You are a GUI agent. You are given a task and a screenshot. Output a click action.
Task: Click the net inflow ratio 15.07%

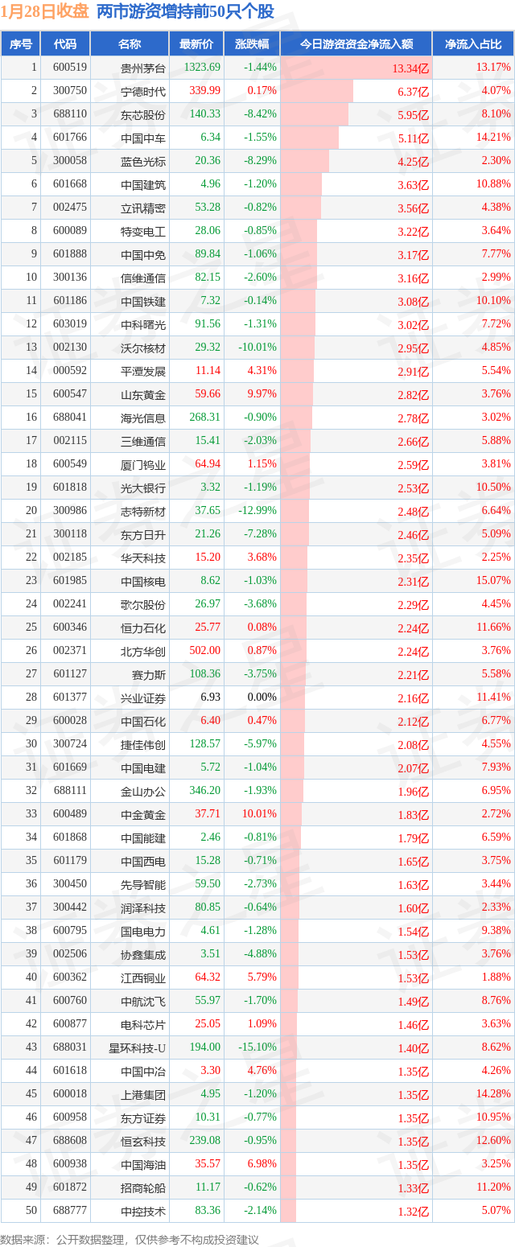[493, 581]
